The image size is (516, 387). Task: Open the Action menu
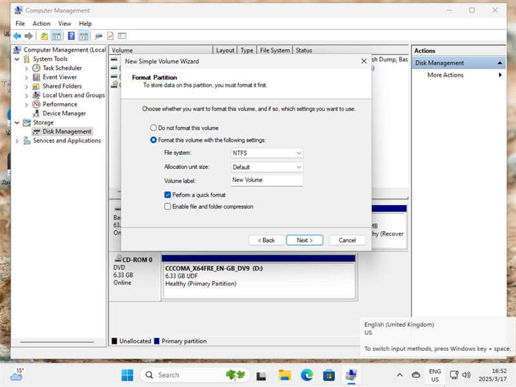tap(41, 23)
